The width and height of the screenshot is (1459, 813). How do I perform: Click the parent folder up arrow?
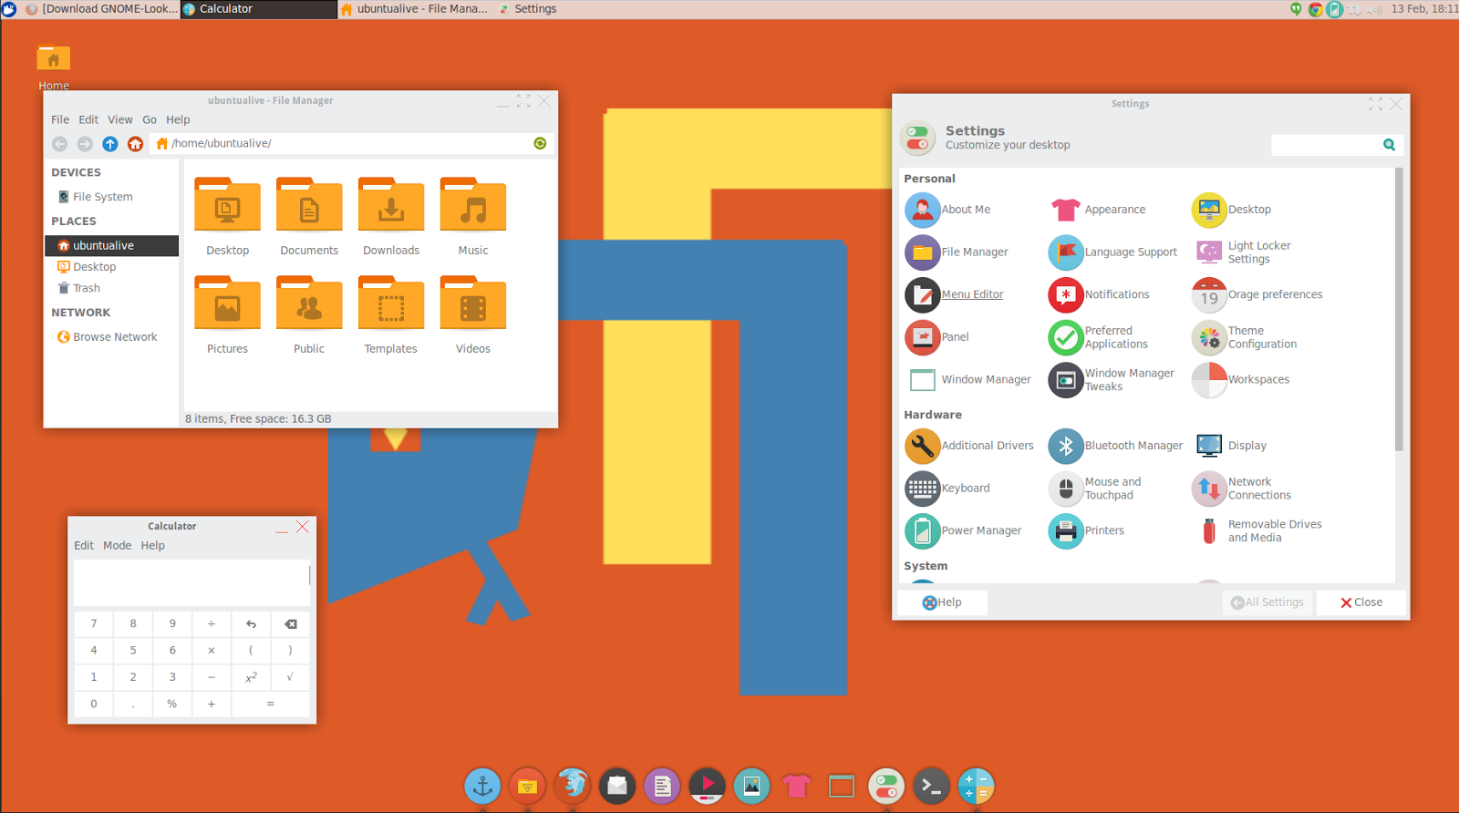(110, 144)
